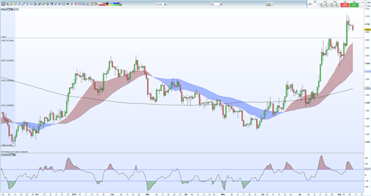371x196 pixels.
Task: Open the Daily timeframe dropdown
Action: 216,4
